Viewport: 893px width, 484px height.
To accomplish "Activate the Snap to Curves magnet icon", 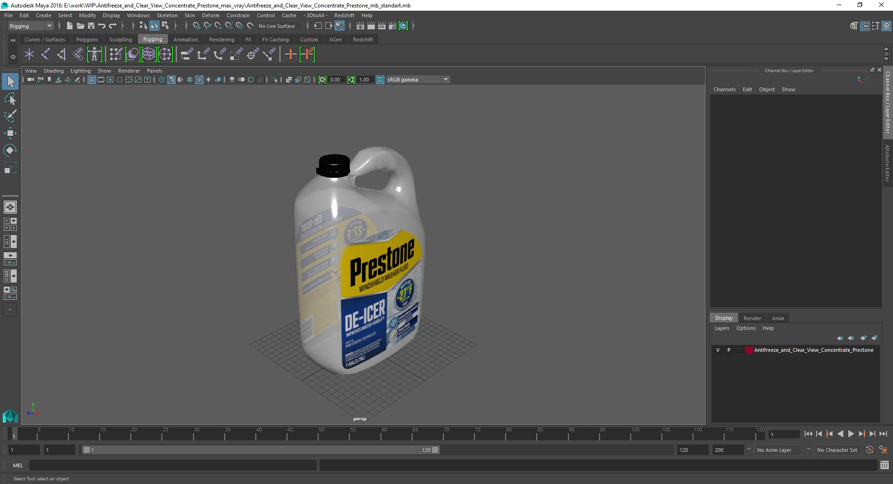I will [207, 26].
